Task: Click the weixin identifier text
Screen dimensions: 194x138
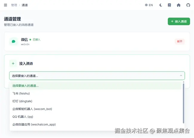Action: [x=25, y=44]
